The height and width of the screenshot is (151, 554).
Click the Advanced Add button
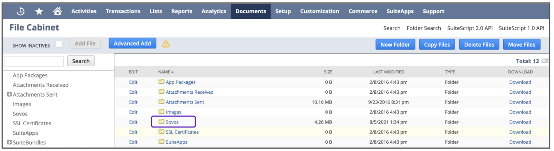tap(132, 44)
